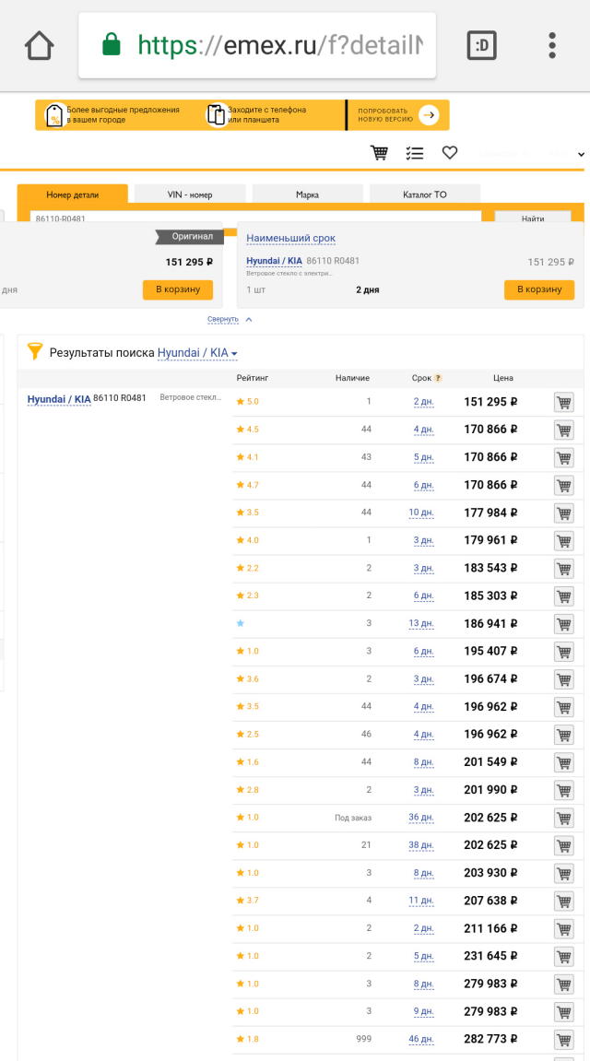Add the 195 407 ₽ offer to cart

[563, 653]
